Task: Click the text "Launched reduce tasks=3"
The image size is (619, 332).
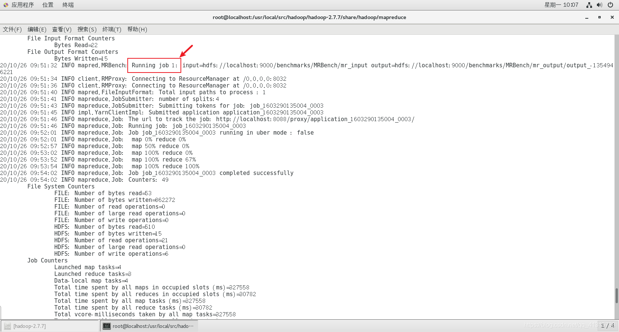Action: 93,274
